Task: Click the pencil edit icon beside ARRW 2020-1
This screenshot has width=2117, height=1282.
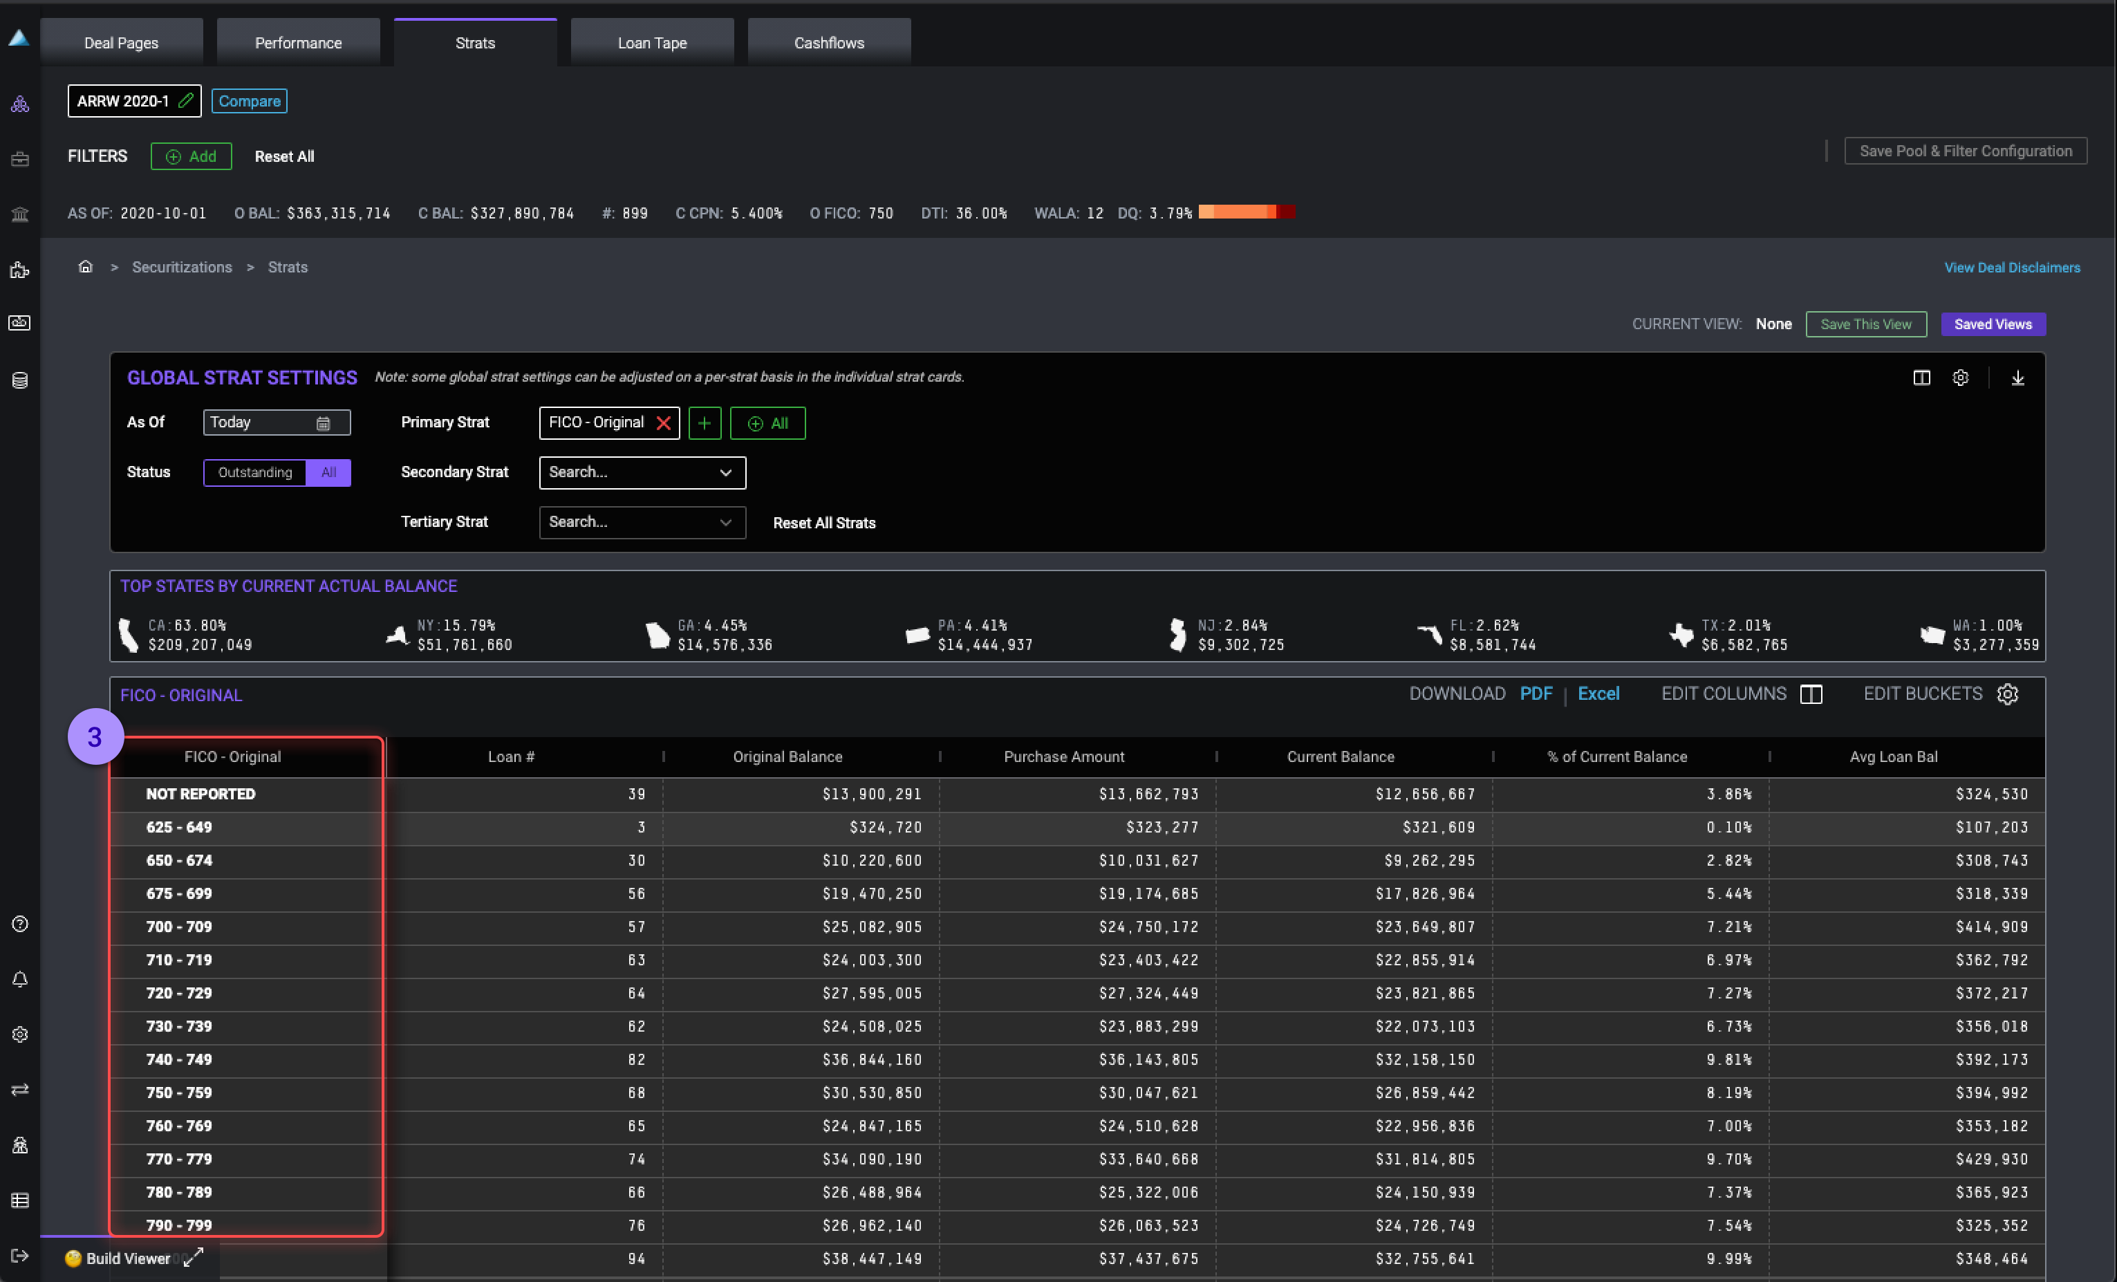Action: point(185,100)
